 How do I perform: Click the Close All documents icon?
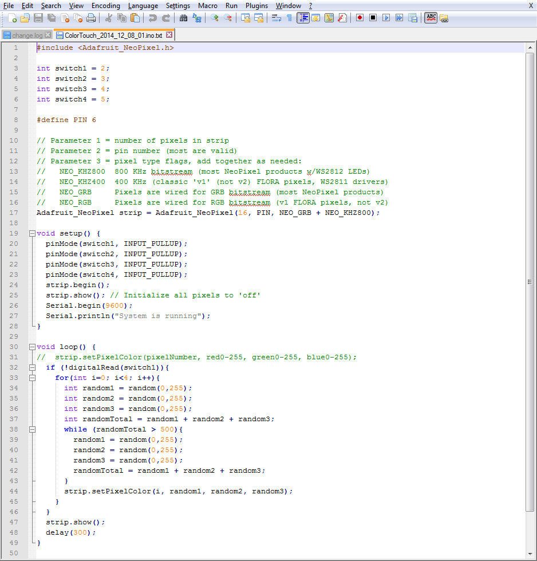[x=78, y=18]
